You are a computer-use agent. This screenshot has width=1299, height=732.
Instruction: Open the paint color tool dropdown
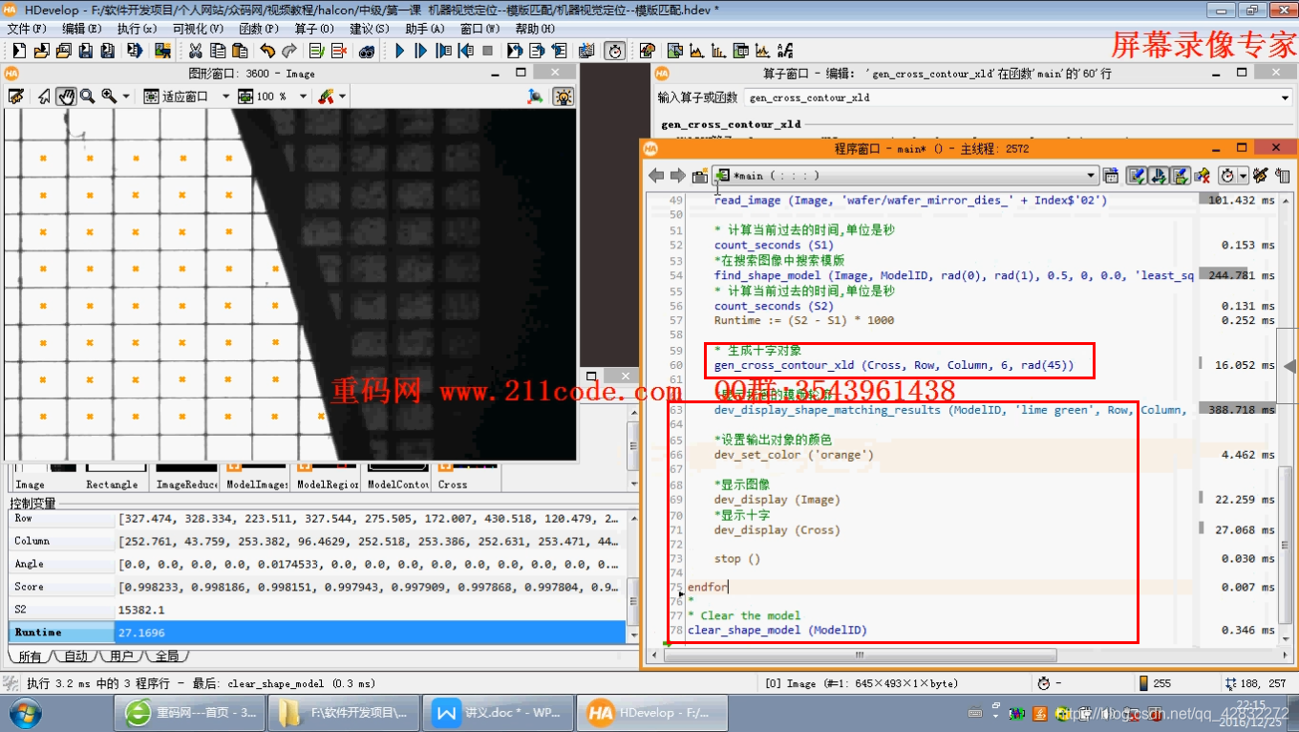pyautogui.click(x=342, y=97)
